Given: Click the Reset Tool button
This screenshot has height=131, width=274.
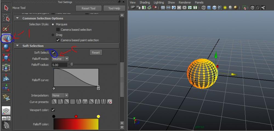Looking at the screenshot, I should point(89,8).
